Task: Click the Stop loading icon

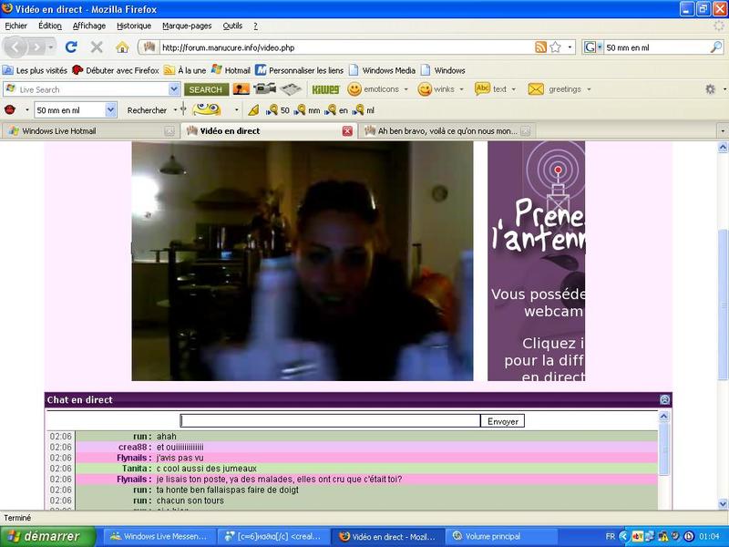Action: click(x=97, y=47)
